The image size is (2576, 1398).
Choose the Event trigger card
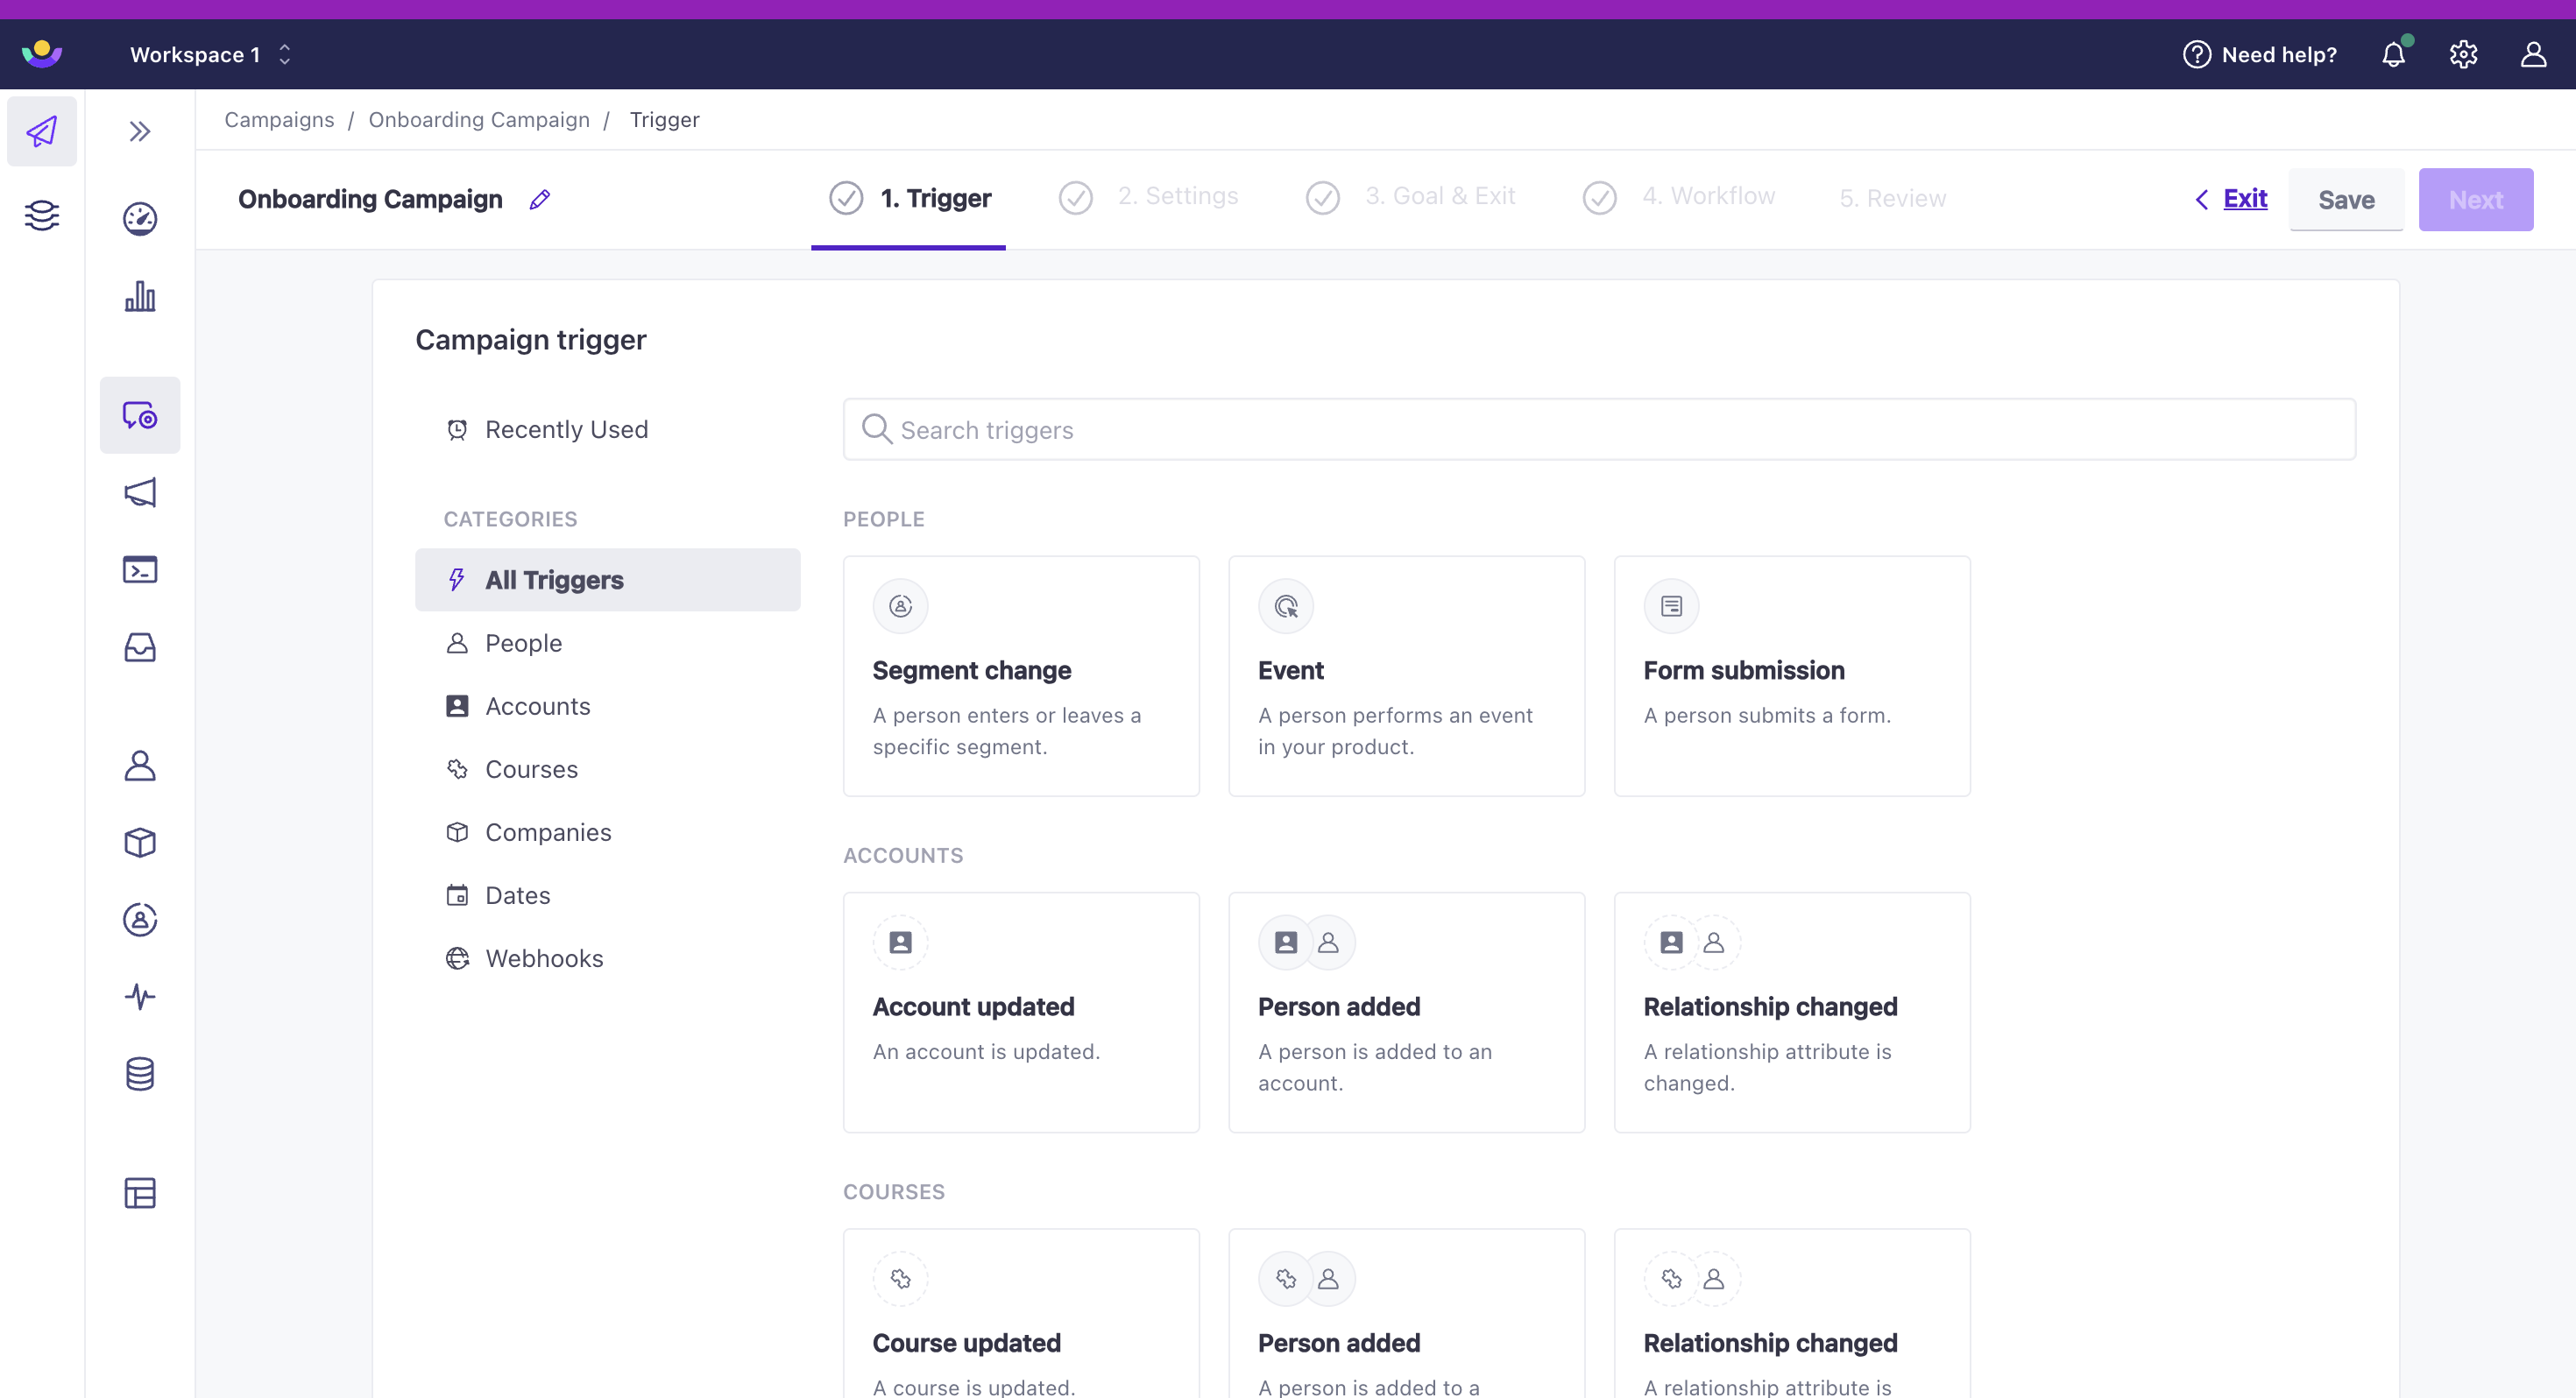point(1406,676)
